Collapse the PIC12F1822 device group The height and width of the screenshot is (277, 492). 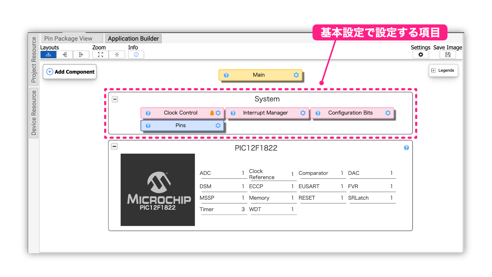coord(115,146)
